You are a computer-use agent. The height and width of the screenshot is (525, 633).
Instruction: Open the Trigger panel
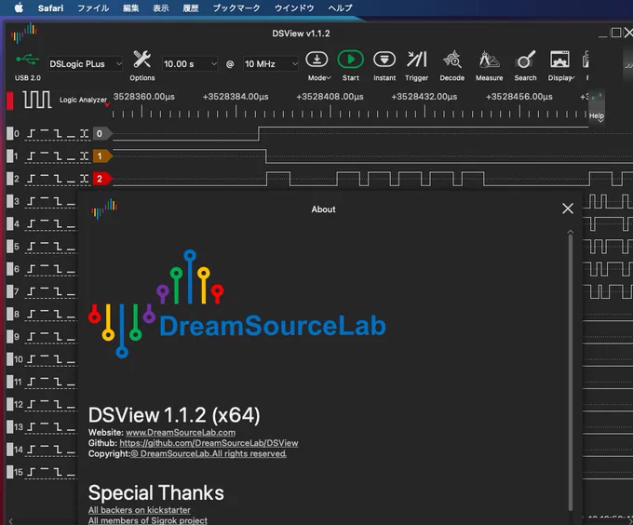[x=417, y=66]
